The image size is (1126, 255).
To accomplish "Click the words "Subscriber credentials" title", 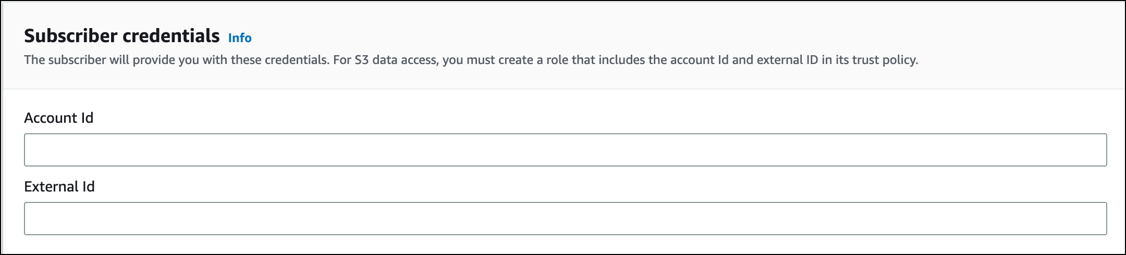I will coord(122,36).
